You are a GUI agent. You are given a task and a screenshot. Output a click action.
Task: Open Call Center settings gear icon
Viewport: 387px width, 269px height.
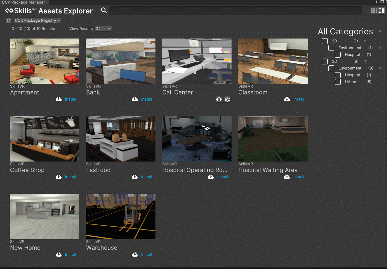(x=227, y=99)
